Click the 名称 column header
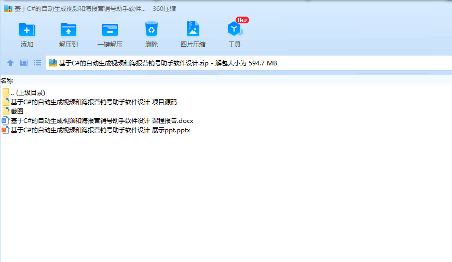Image resolution: width=452 pixels, height=262 pixels. 7,81
